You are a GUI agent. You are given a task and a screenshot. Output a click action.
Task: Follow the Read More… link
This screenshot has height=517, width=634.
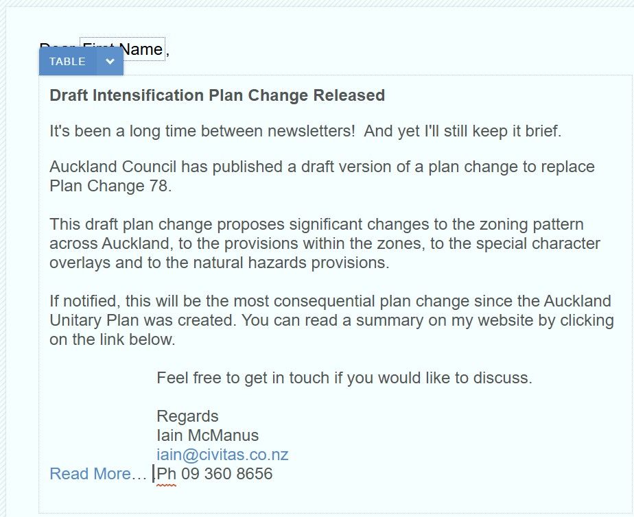point(98,474)
